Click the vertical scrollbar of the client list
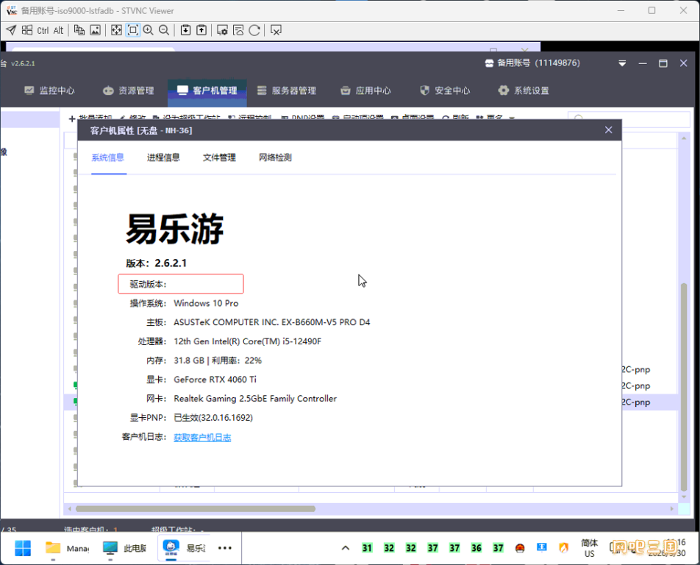This screenshot has height=565, width=700. coord(684,386)
